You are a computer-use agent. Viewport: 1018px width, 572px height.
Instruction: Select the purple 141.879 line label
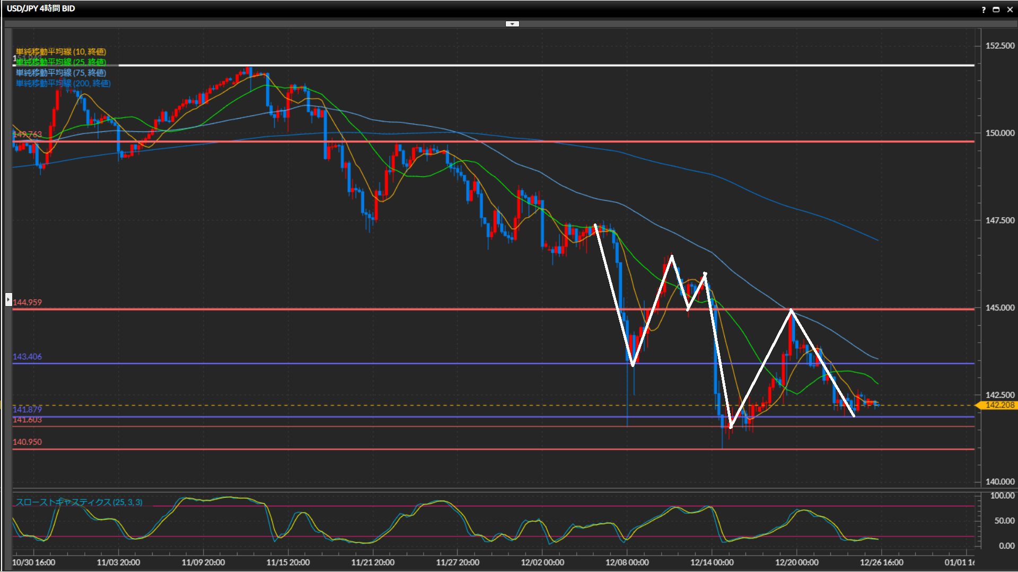click(x=27, y=409)
